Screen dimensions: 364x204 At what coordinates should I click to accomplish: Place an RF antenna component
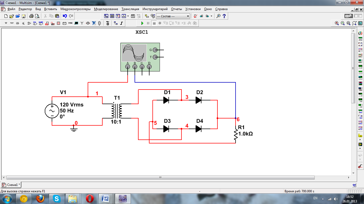82,23
